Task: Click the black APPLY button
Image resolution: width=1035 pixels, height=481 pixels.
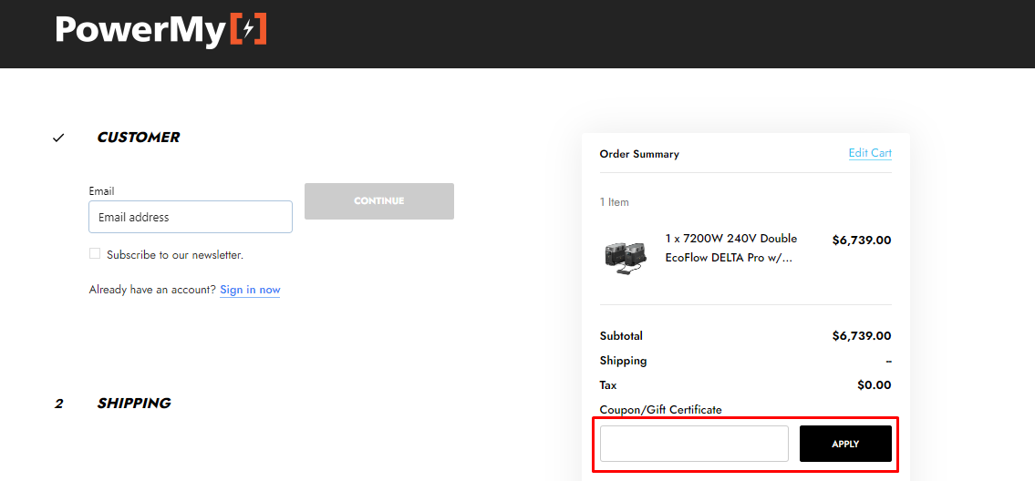Action: tap(845, 444)
